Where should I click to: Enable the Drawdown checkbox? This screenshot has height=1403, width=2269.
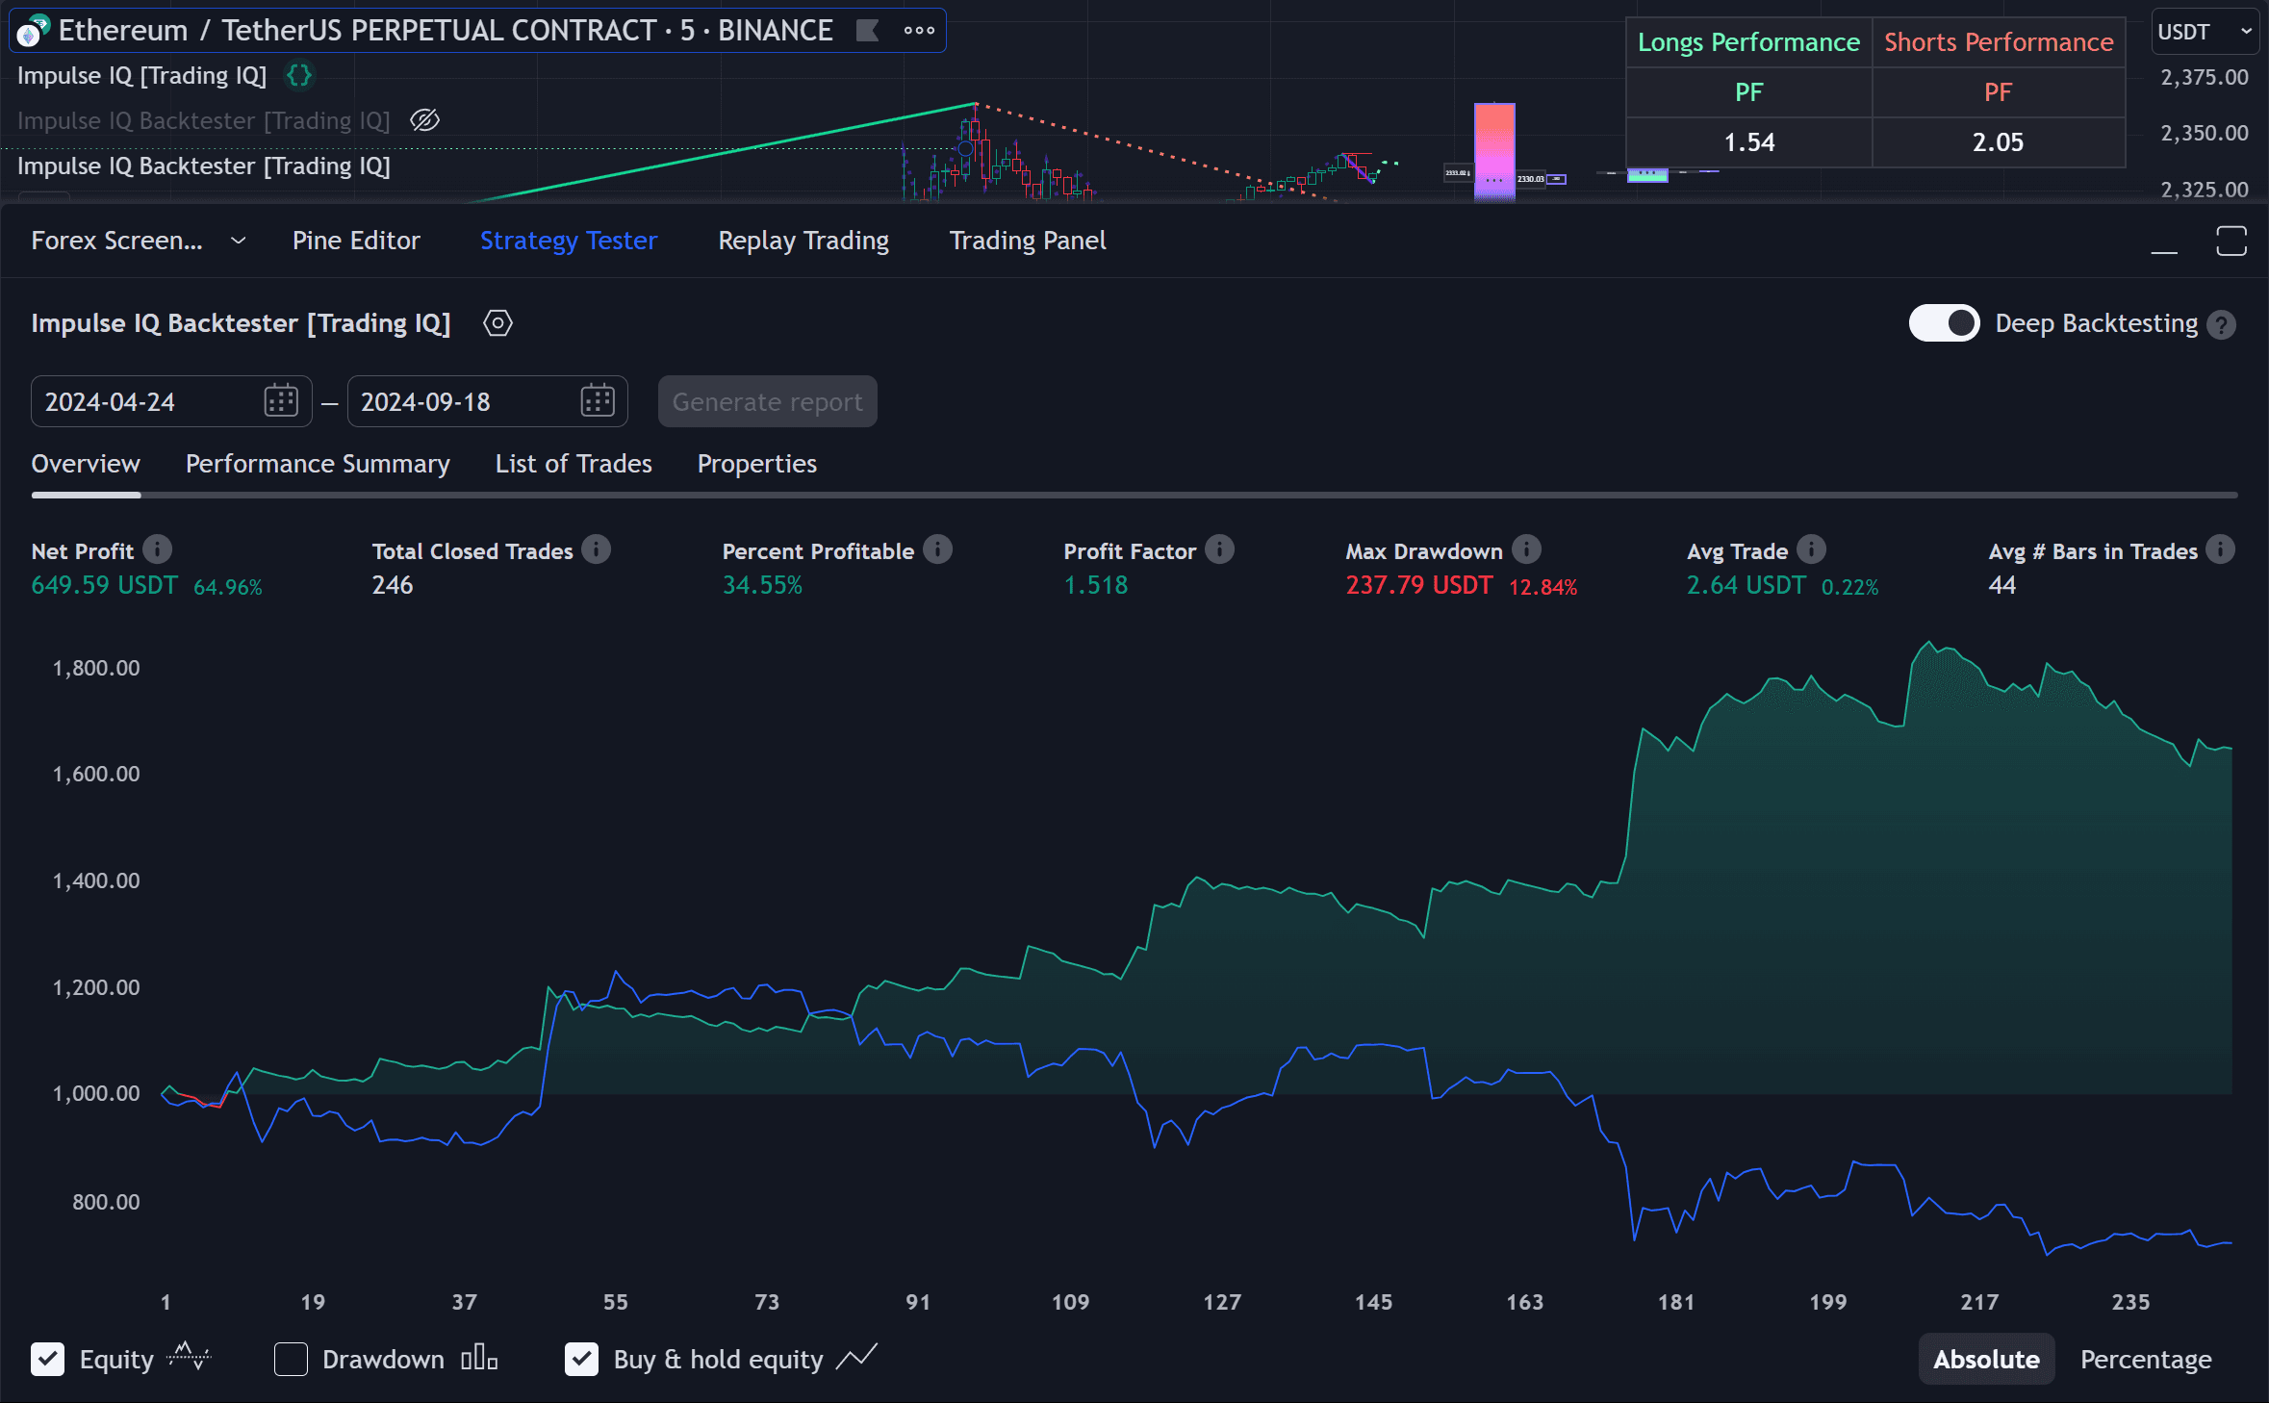[x=291, y=1359]
